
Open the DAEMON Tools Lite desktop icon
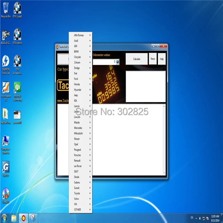[x=6, y=65]
